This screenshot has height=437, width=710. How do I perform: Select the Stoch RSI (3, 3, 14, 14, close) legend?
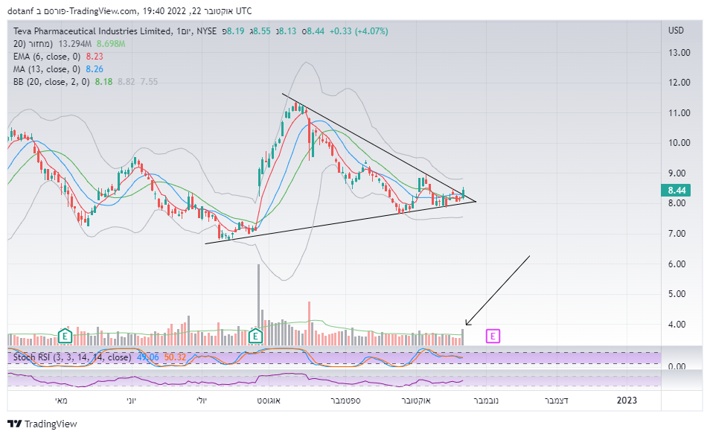(72, 357)
